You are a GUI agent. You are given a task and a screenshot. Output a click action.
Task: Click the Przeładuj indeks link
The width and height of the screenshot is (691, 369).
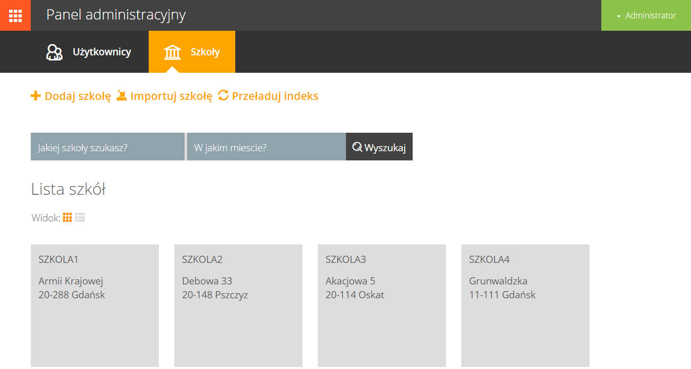point(268,96)
